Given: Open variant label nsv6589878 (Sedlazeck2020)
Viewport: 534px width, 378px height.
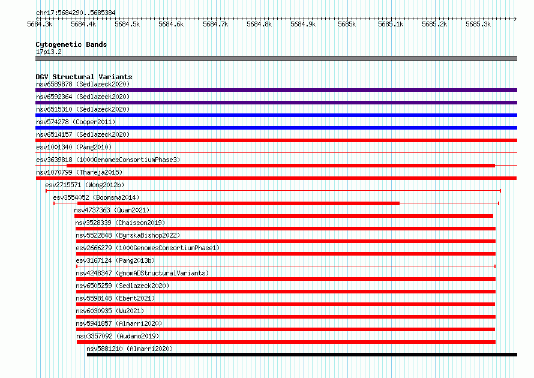Looking at the screenshot, I should pyautogui.click(x=83, y=84).
